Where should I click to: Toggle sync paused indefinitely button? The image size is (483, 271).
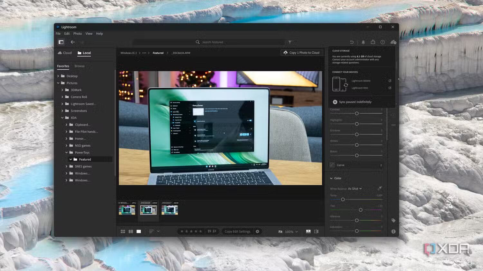click(335, 102)
